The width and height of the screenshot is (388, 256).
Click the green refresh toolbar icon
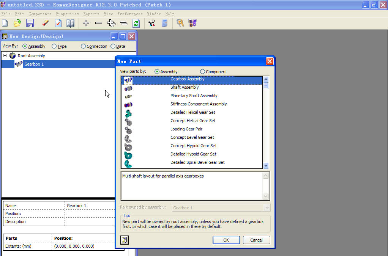point(136,23)
